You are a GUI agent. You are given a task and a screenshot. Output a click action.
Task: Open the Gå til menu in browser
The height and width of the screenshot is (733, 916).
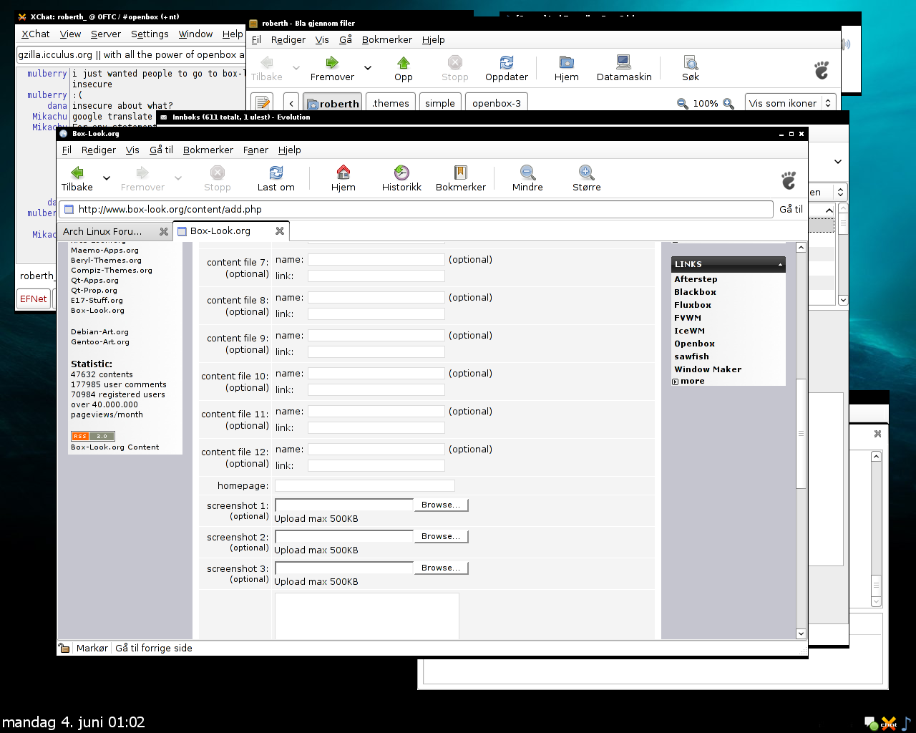[x=161, y=150]
